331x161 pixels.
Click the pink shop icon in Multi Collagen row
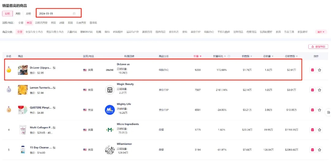coord(312,130)
